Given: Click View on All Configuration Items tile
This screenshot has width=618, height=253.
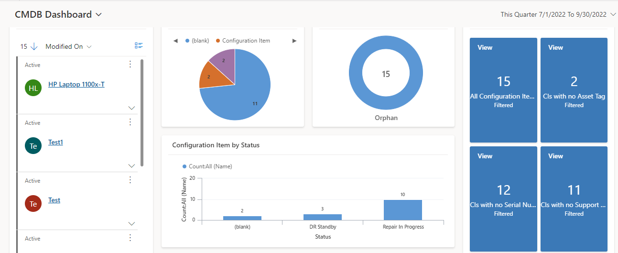Looking at the screenshot, I should (x=485, y=47).
